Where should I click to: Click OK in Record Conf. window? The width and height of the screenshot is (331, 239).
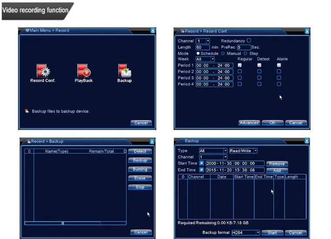click(x=273, y=123)
